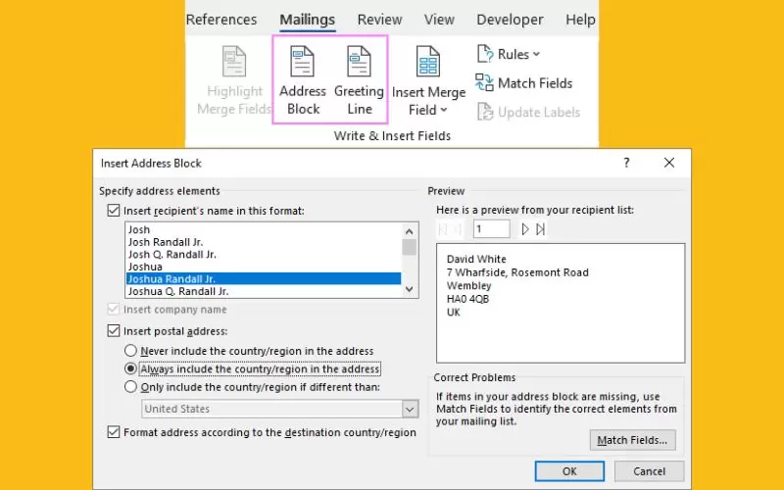Open the Developer tab

coord(510,20)
